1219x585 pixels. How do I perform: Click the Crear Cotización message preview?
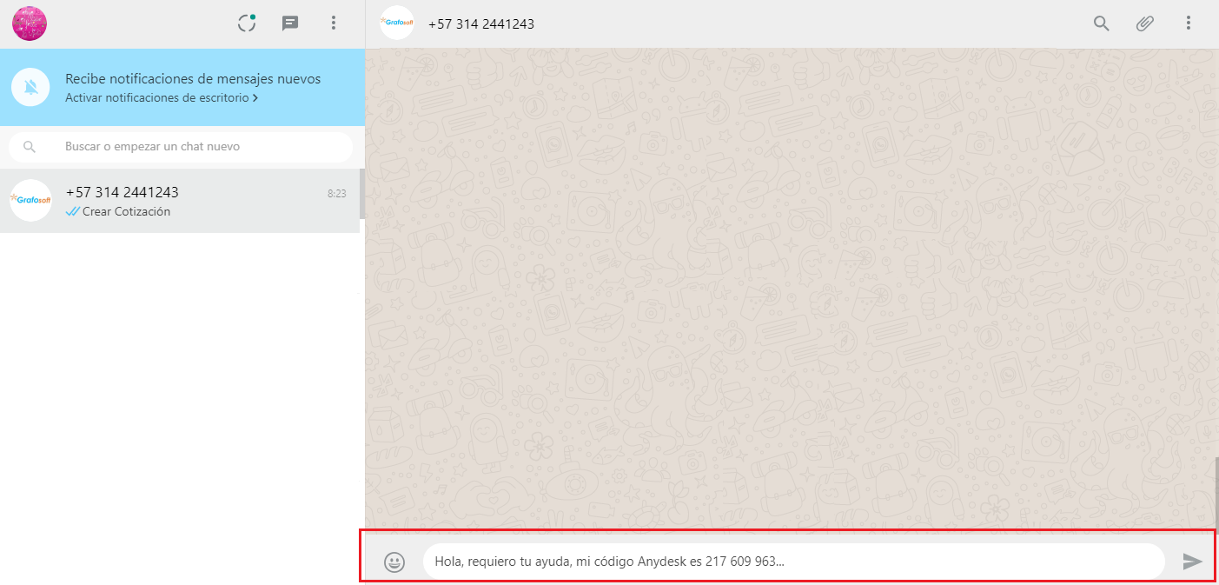tap(126, 212)
